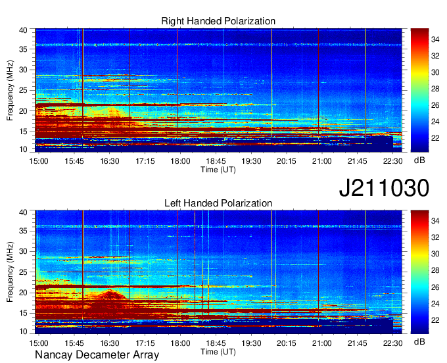
Task: Click the "18:00" time tick on the Right Handed plot
Action: [x=181, y=161]
